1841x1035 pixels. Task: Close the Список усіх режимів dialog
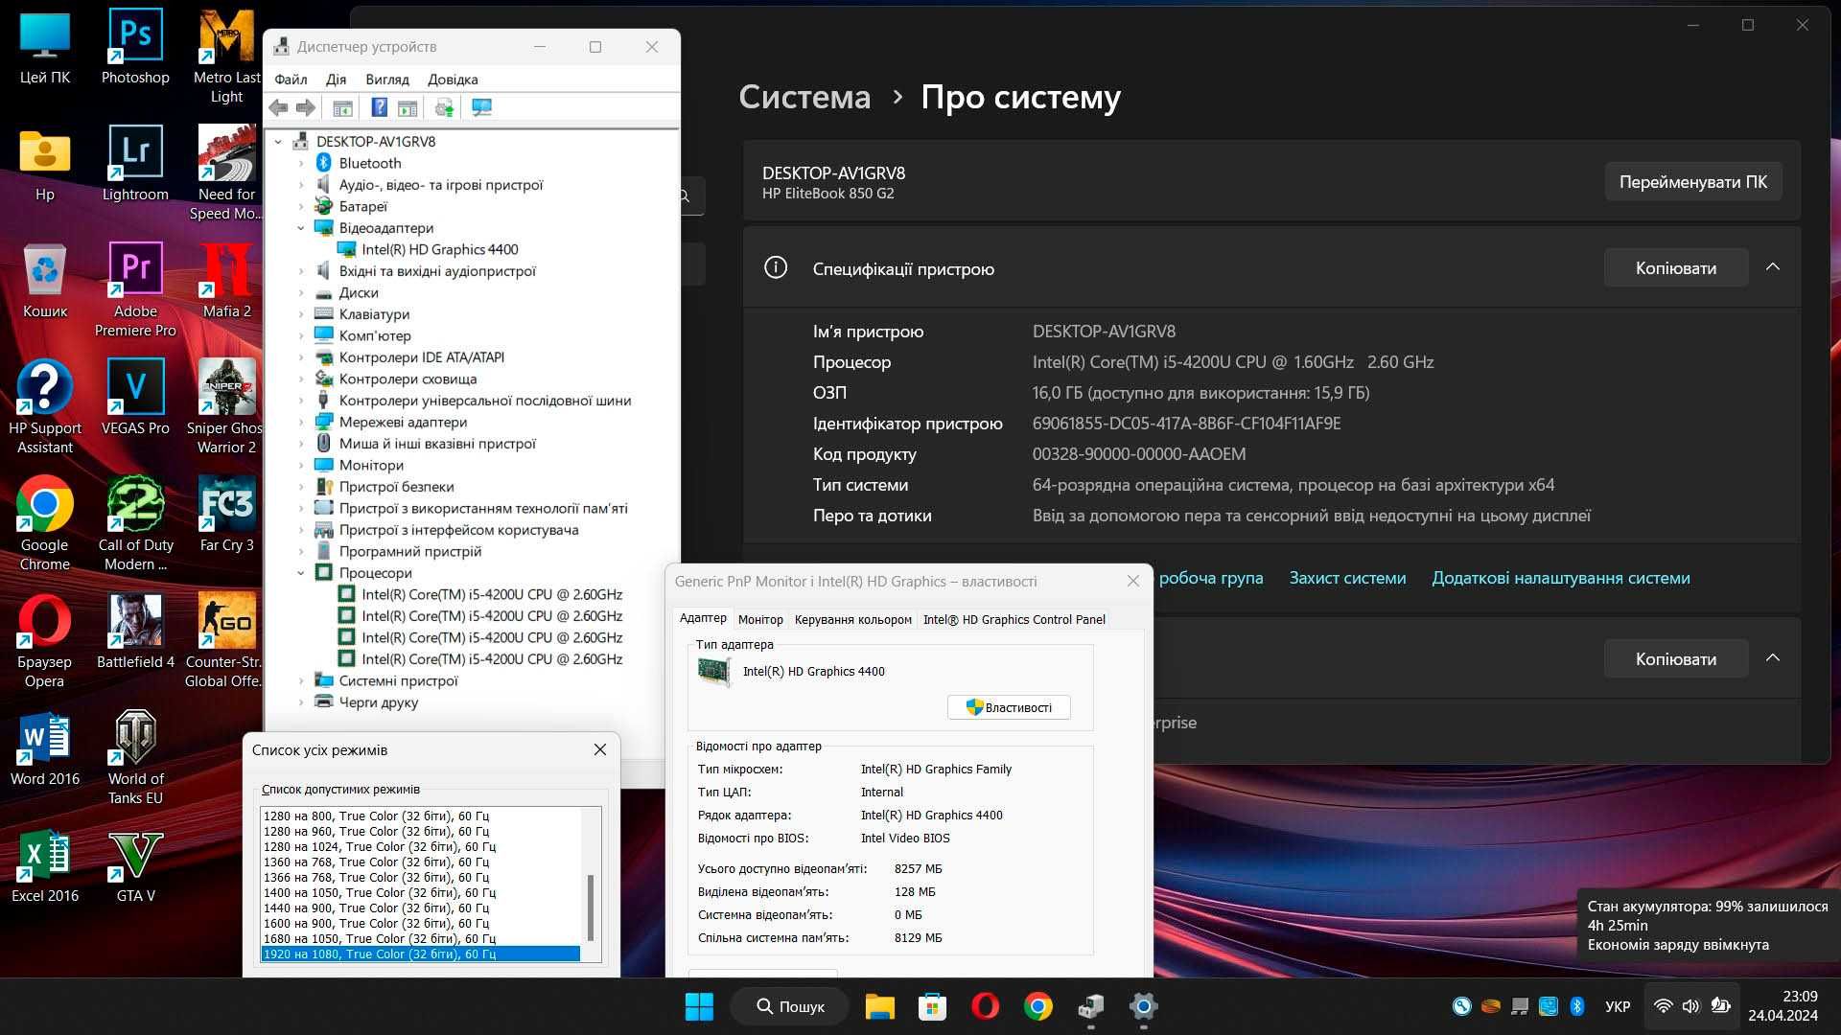point(600,749)
